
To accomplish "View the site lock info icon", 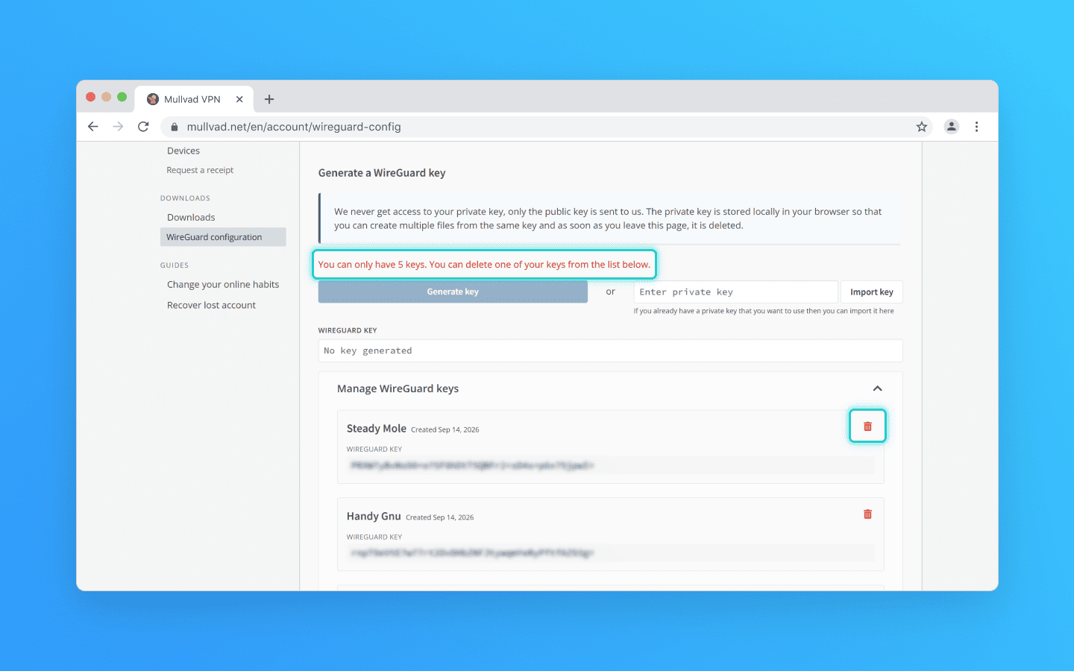I will pos(174,127).
